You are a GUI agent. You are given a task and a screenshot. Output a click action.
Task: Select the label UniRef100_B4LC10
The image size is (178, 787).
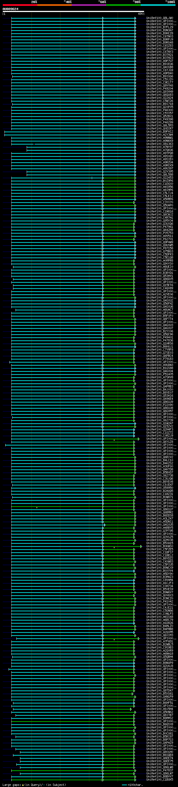point(159,460)
